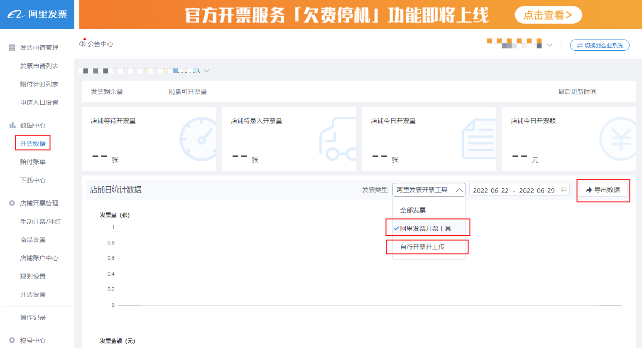Click the 发票类型 label
This screenshot has height=348, width=642.
375,190
